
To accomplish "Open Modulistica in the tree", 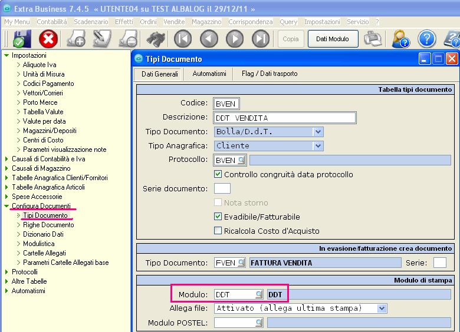I will tap(39, 244).
